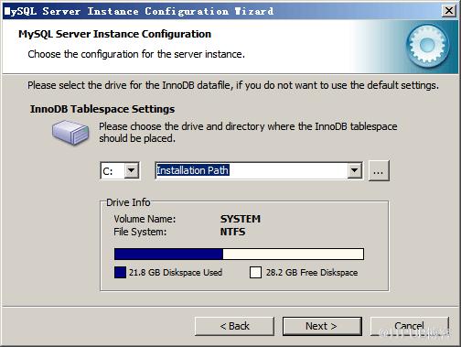
Task: Click the white Free Diskspace swatch
Action: click(255, 272)
